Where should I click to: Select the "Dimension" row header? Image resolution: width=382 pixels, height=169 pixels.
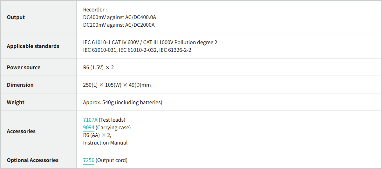pyautogui.click(x=20, y=85)
